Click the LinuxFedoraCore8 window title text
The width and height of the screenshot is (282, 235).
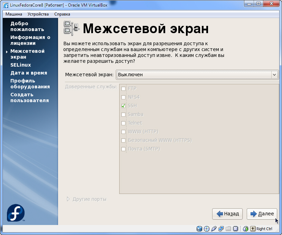[x=59, y=5]
